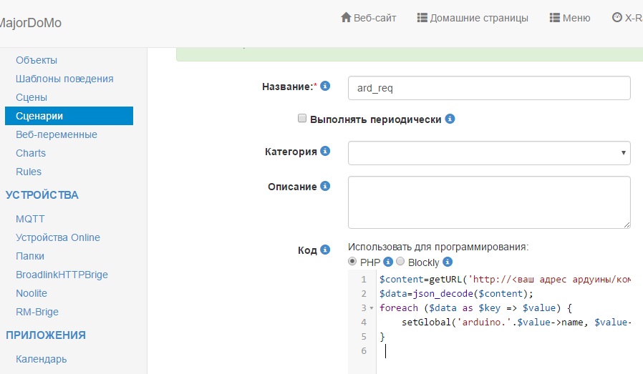The width and height of the screenshot is (643, 374).
Task: Open Сценарии in the sidebar
Action: (x=40, y=116)
